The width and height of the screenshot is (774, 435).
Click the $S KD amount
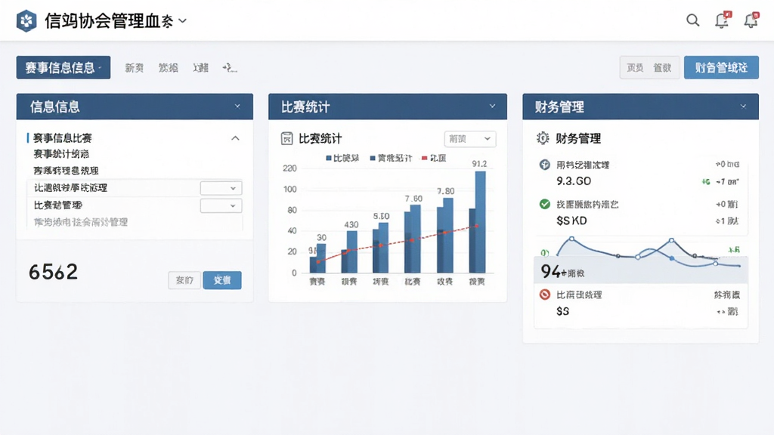tap(571, 221)
